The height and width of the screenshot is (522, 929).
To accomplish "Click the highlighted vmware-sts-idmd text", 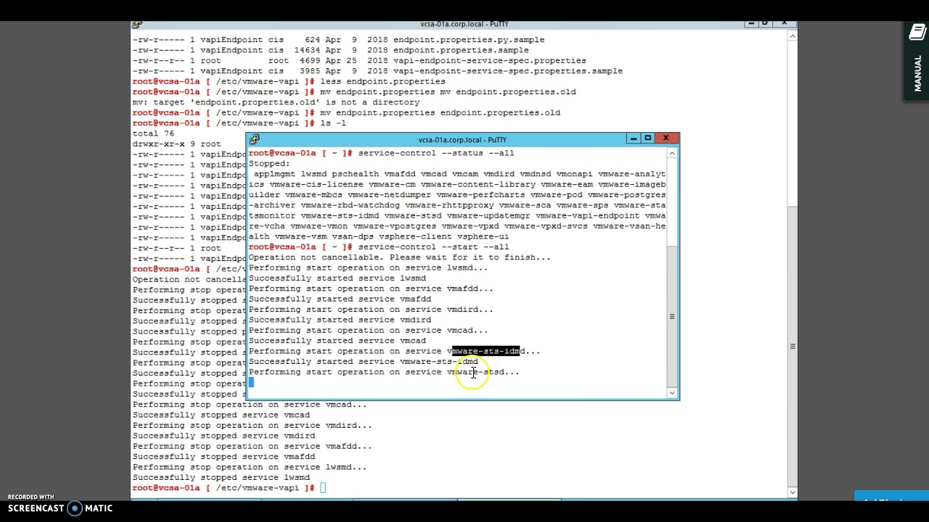I will pos(486,351).
